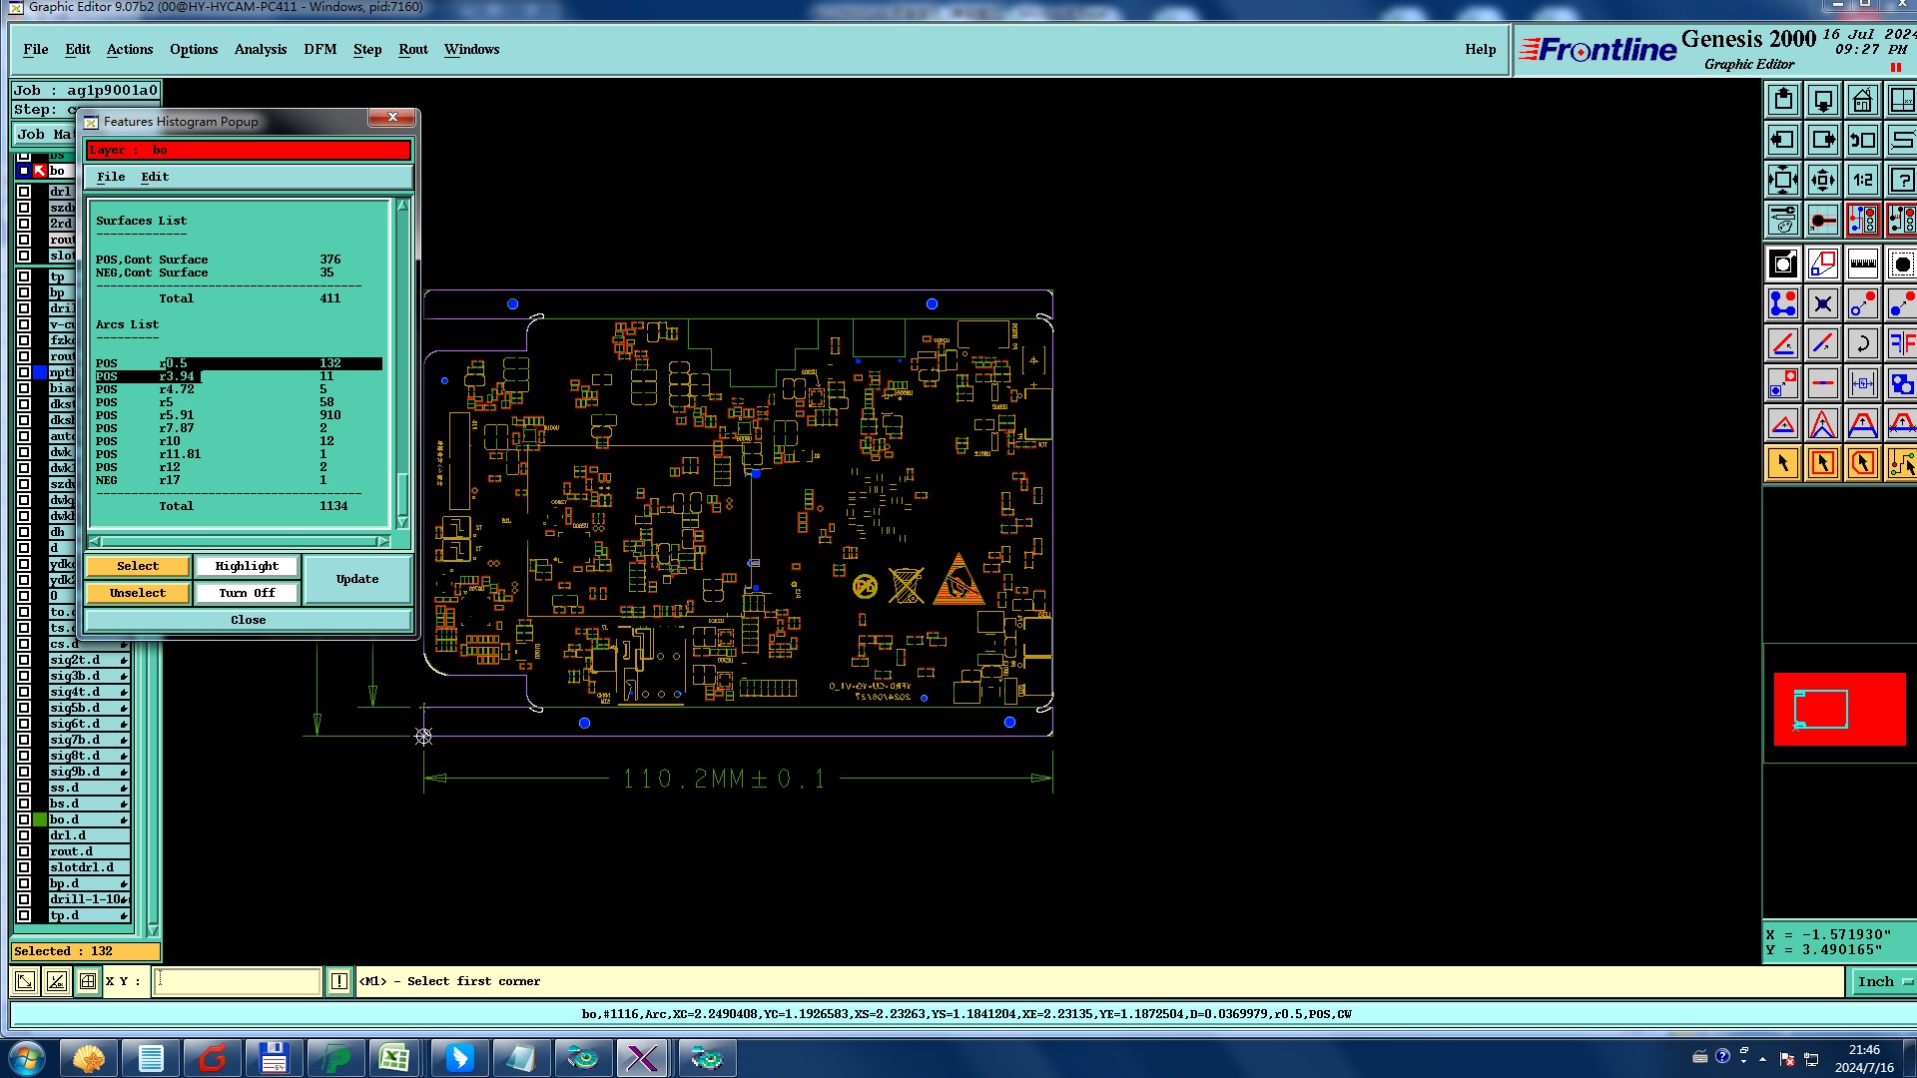Screen dimensions: 1917x1078
Task: Toggle checkbox for bo.d layer
Action: (x=24, y=819)
